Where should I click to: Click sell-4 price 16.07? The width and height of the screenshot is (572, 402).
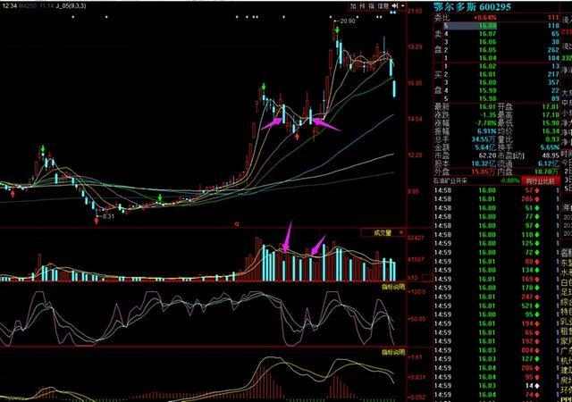coord(488,34)
